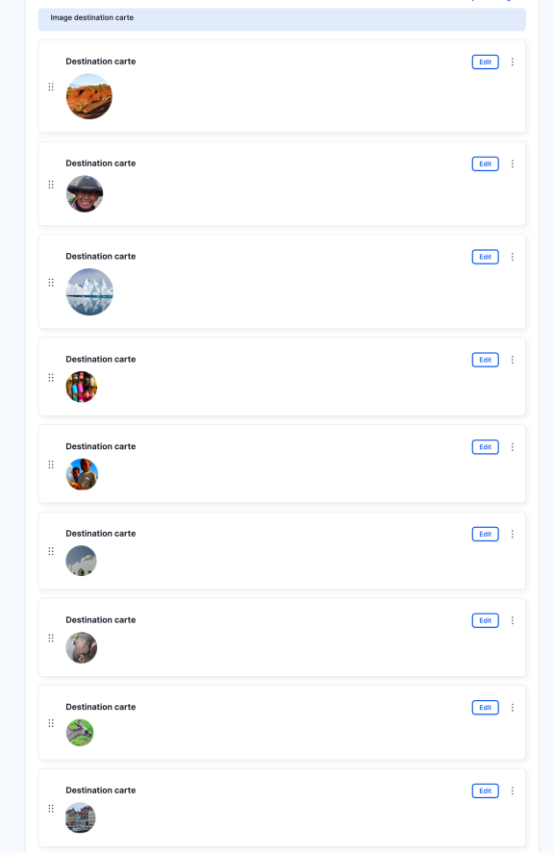This screenshot has width=554, height=853.
Task: Click the Destination carte title on the fourth card
Action: pyautogui.click(x=100, y=359)
